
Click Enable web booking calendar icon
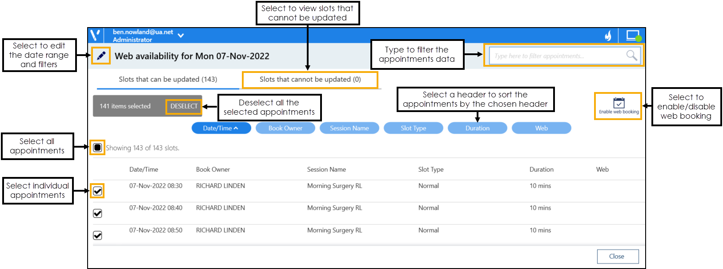619,103
